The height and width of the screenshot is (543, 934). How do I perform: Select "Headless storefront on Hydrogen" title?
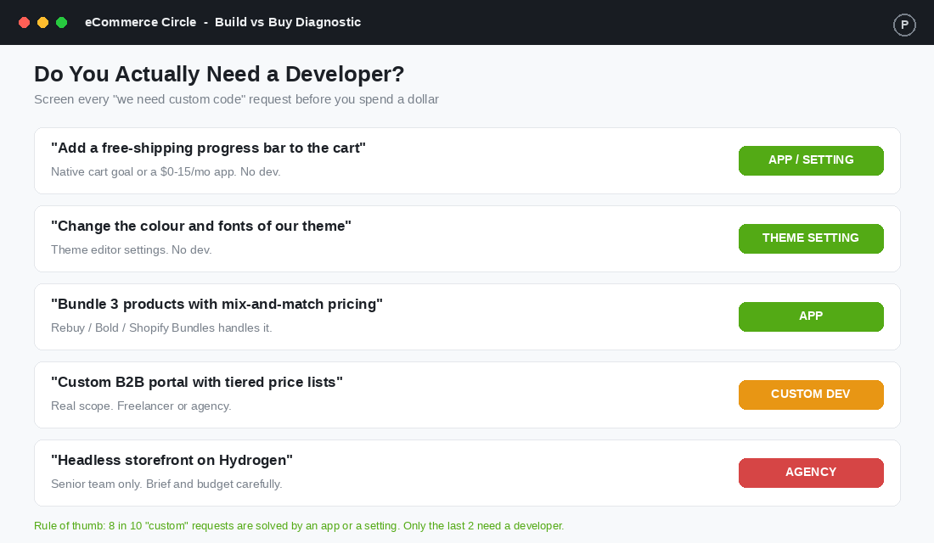click(x=172, y=460)
